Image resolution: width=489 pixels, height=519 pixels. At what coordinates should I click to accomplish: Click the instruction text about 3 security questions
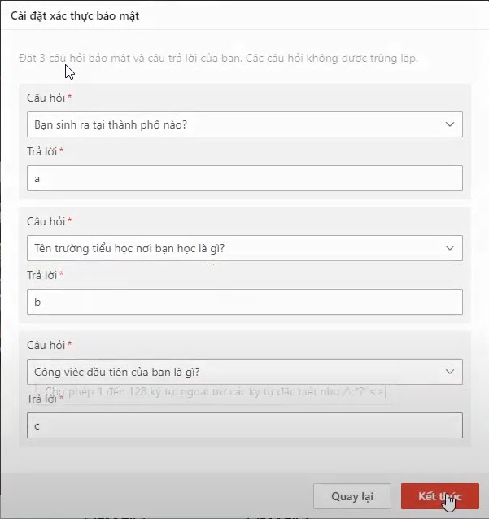[218, 59]
